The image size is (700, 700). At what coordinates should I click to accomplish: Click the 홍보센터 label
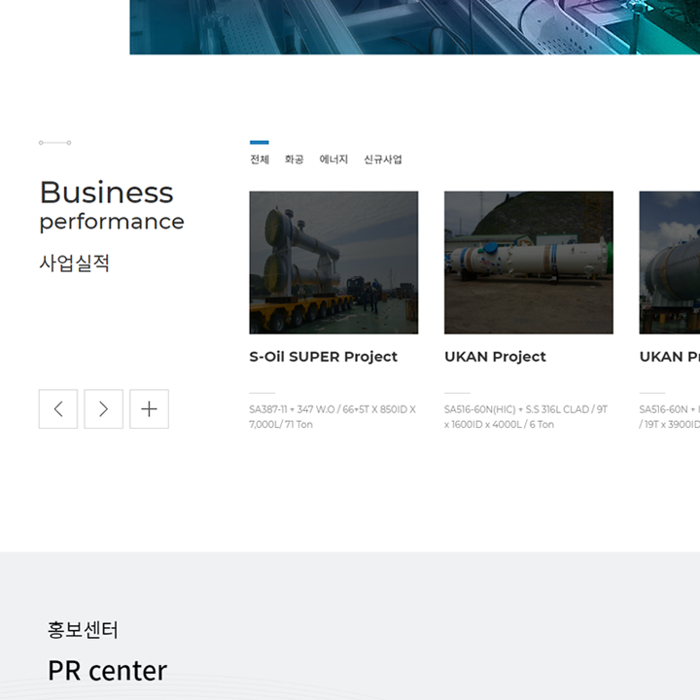tap(83, 630)
